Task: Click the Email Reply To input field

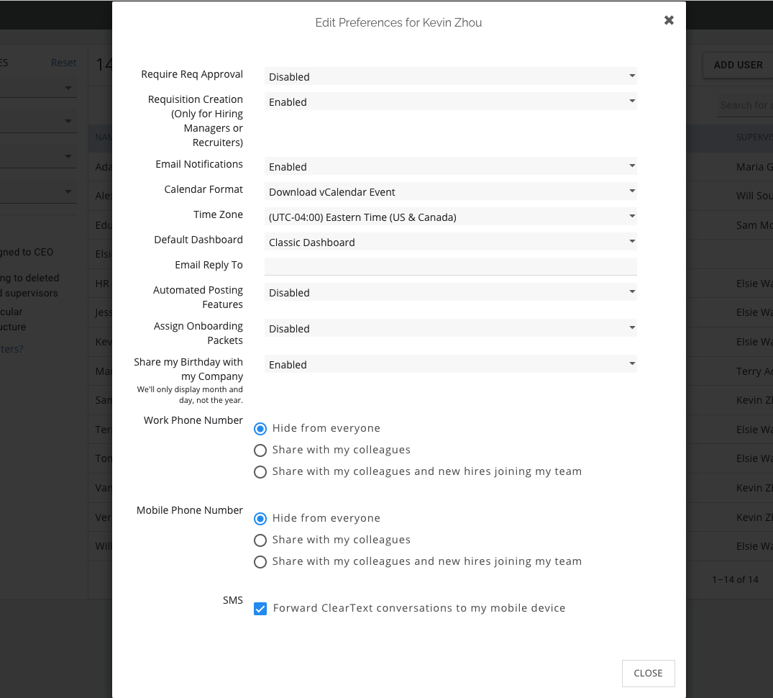Action: click(450, 266)
